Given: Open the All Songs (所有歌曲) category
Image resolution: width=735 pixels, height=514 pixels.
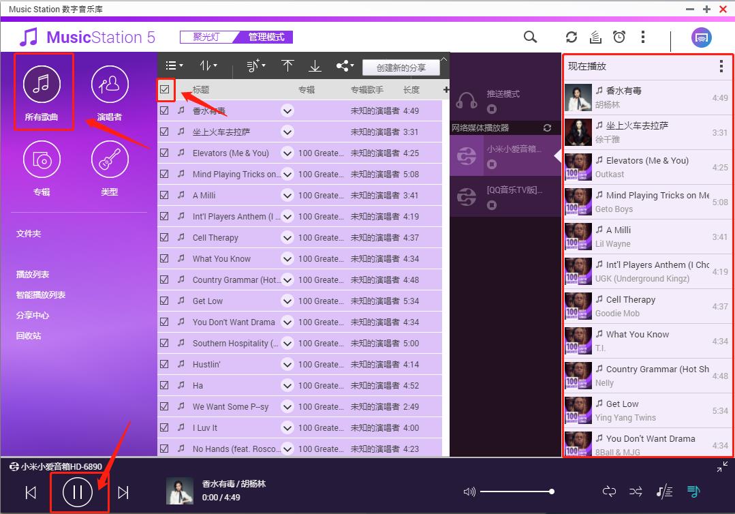Looking at the screenshot, I should 42,93.
